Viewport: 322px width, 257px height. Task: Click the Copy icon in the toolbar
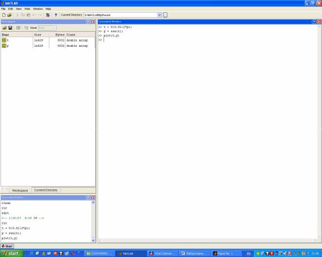(x=23, y=15)
